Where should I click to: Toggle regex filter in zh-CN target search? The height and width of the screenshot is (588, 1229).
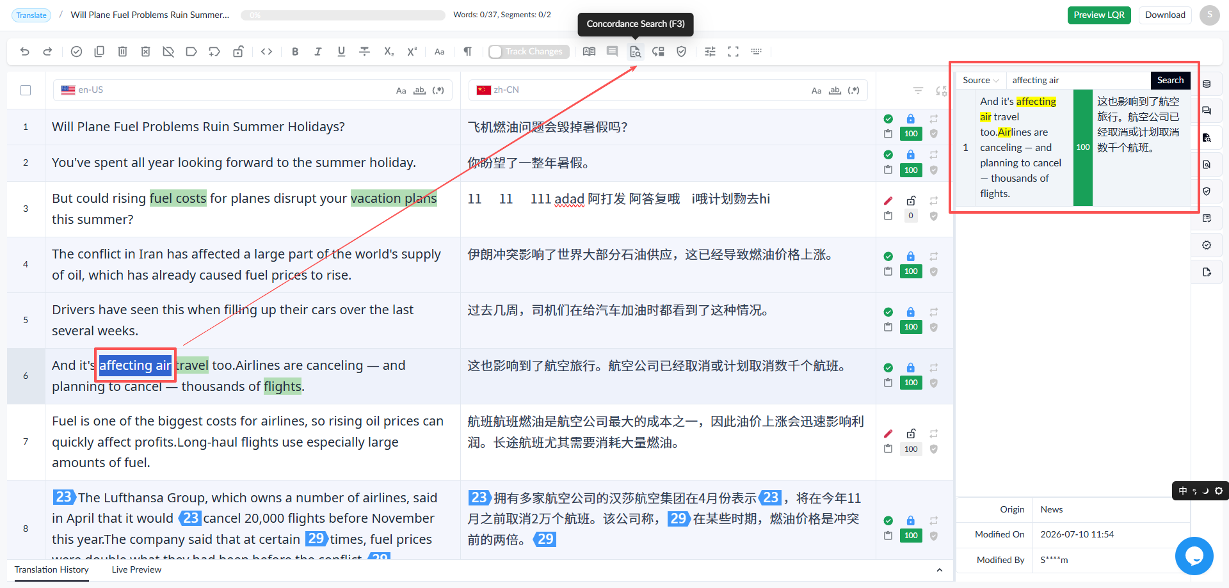853,91
